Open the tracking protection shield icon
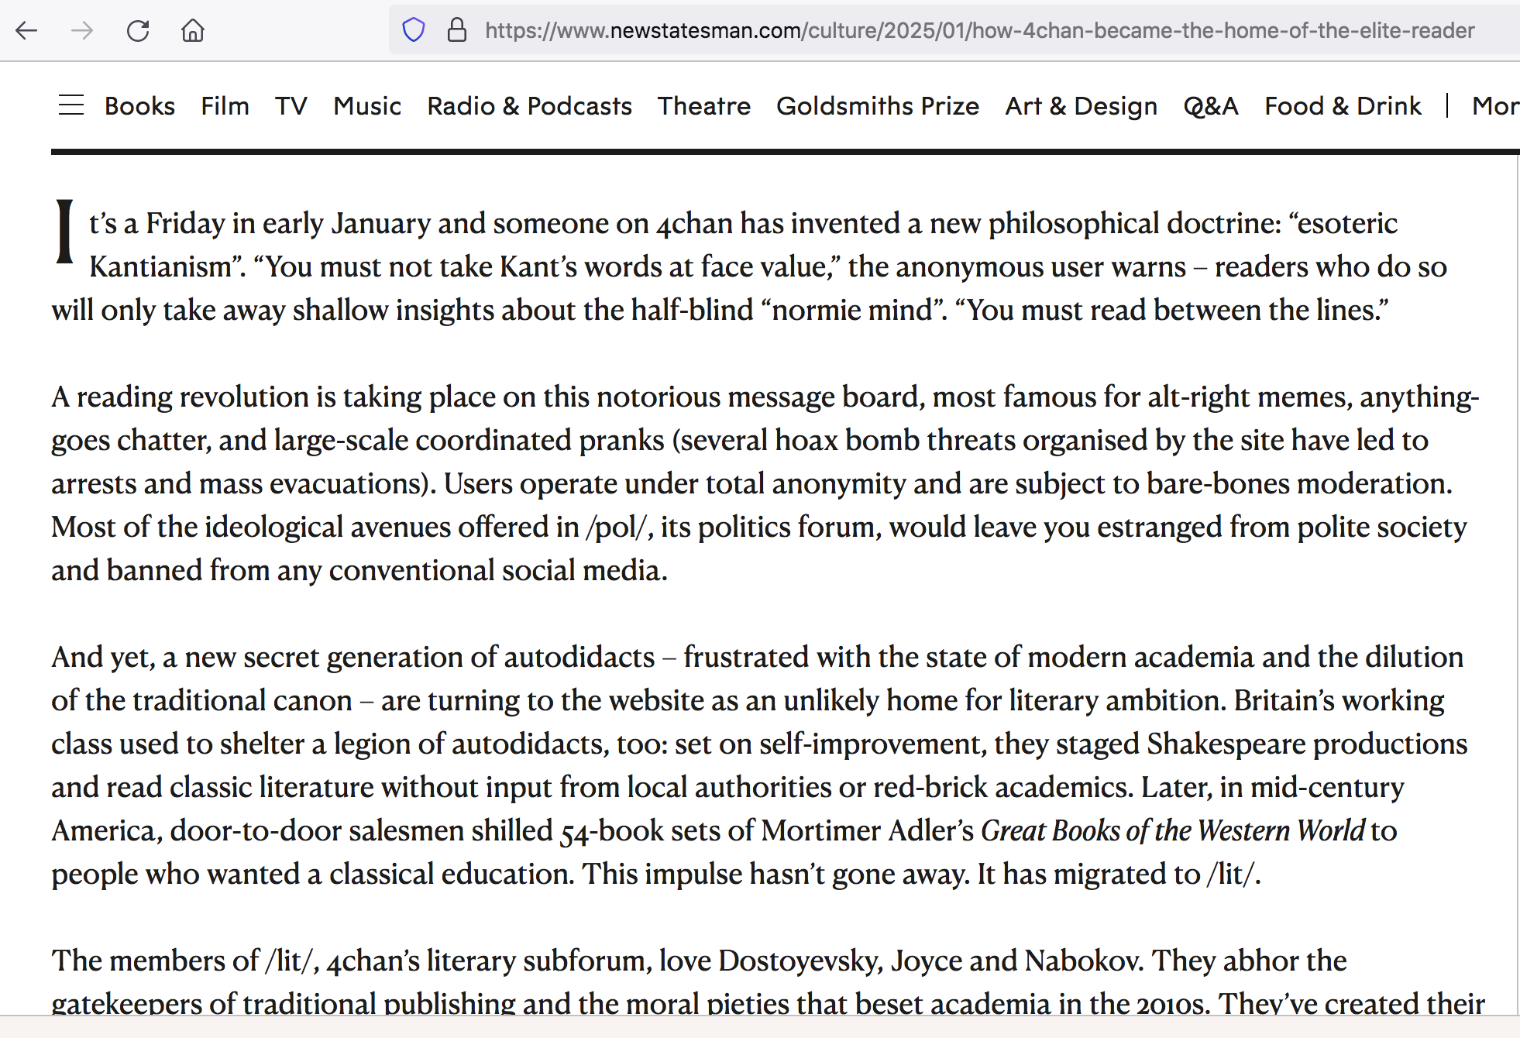Image resolution: width=1520 pixels, height=1038 pixels. [x=414, y=31]
